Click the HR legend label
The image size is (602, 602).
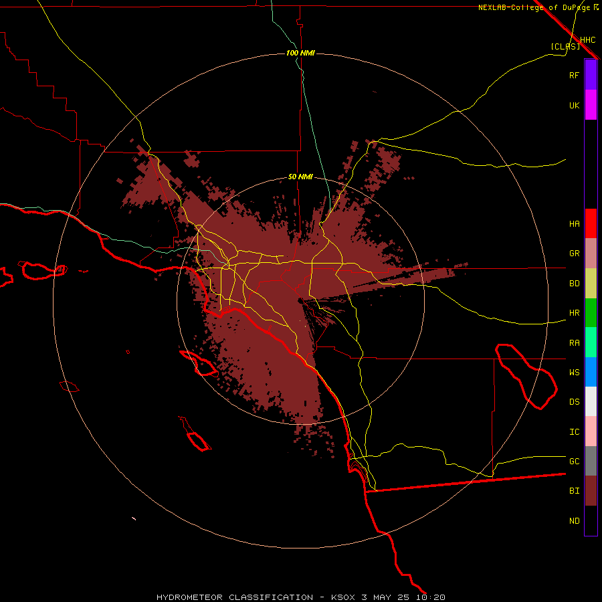point(574,313)
